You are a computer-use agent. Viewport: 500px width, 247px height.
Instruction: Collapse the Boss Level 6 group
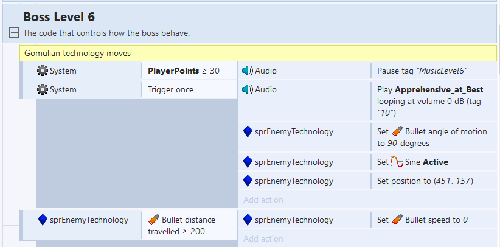click(13, 33)
